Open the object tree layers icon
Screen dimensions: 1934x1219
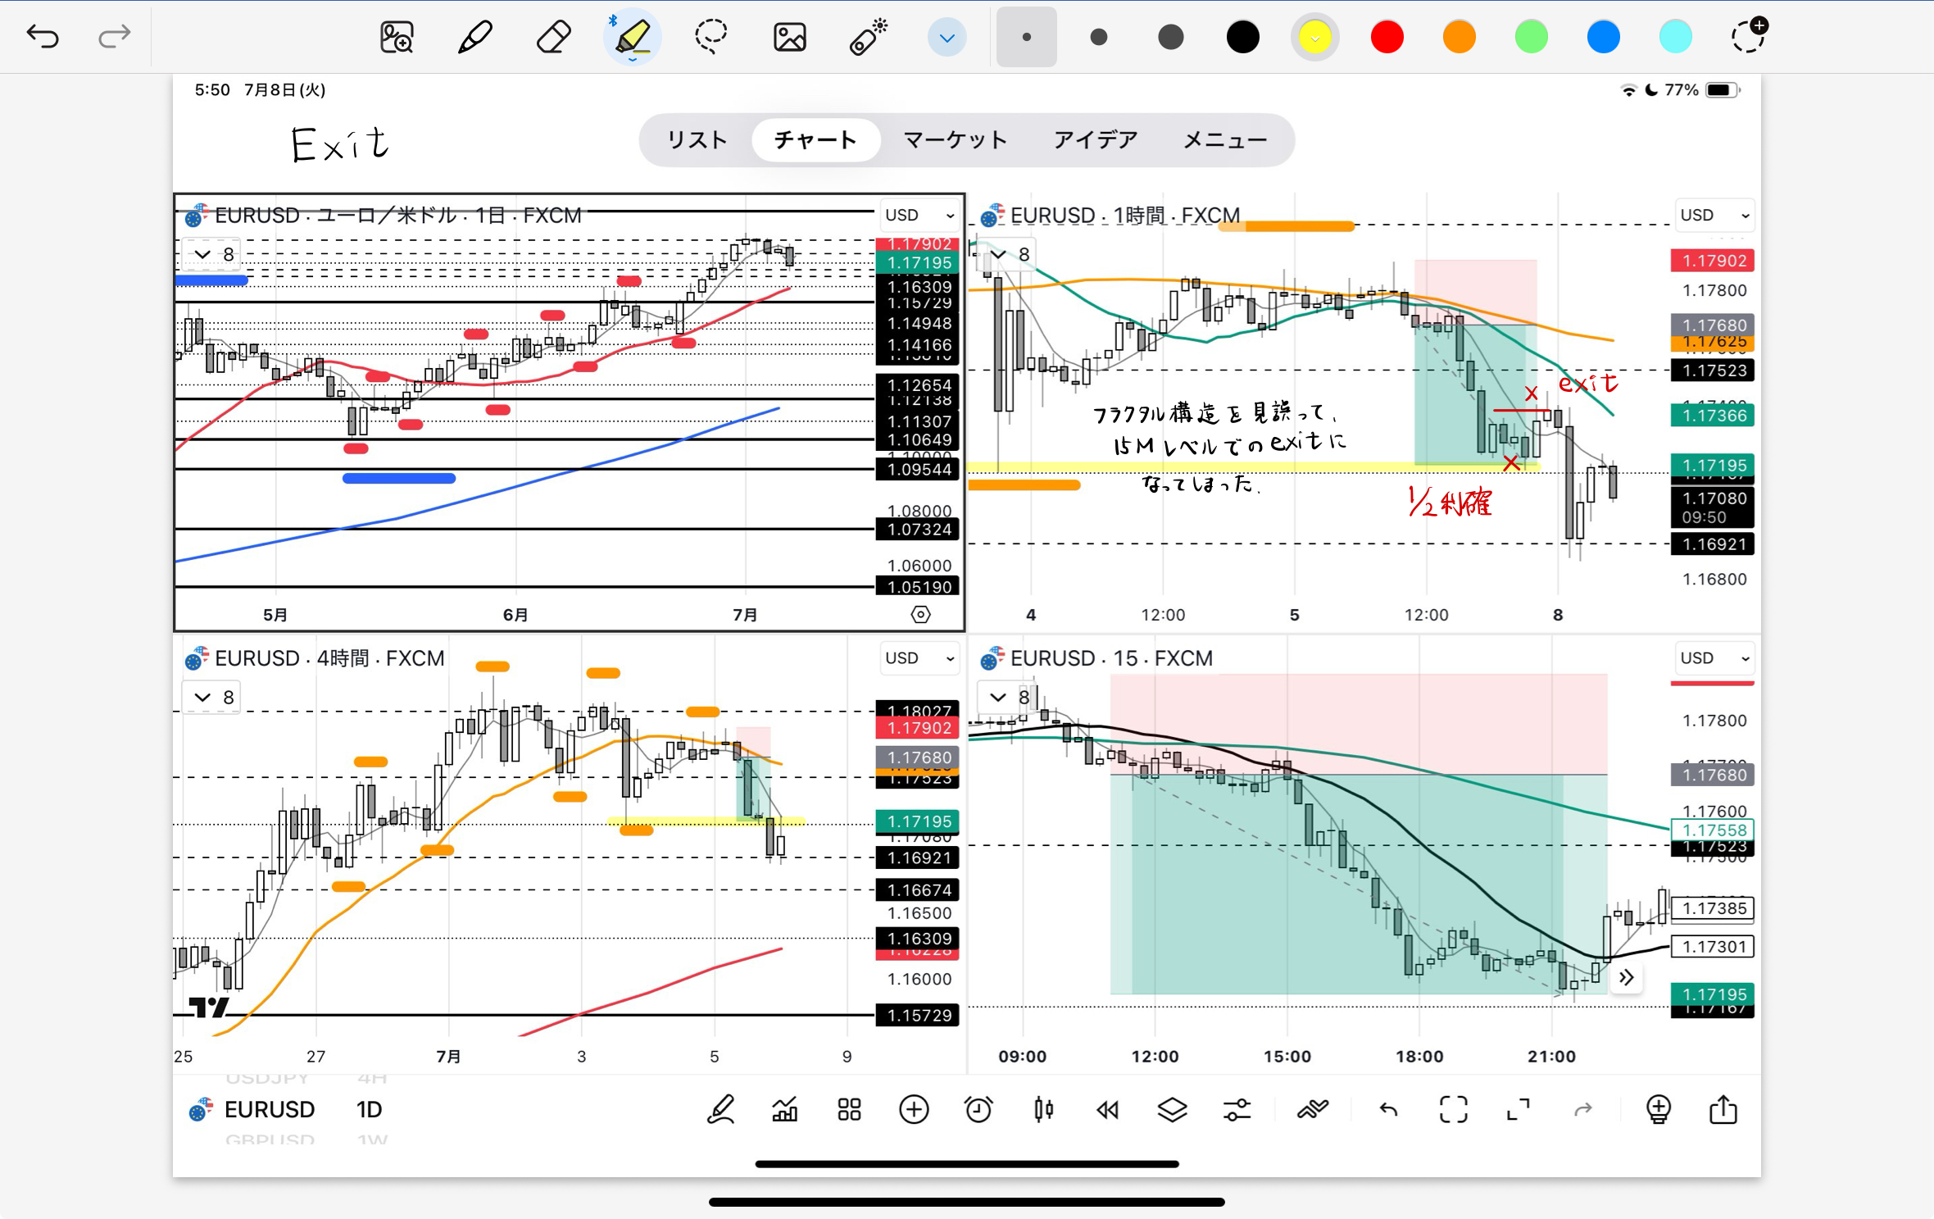pyautogui.click(x=1173, y=1110)
